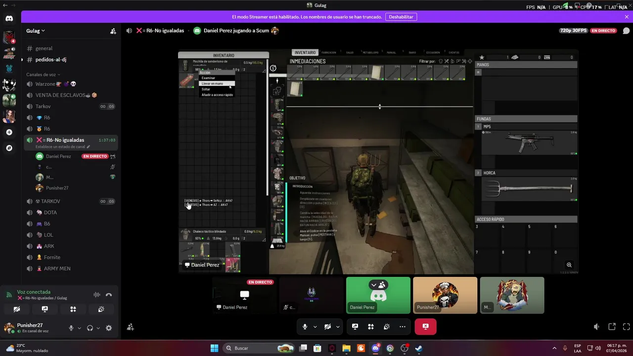Show hidden system tray icons

(x=553, y=348)
